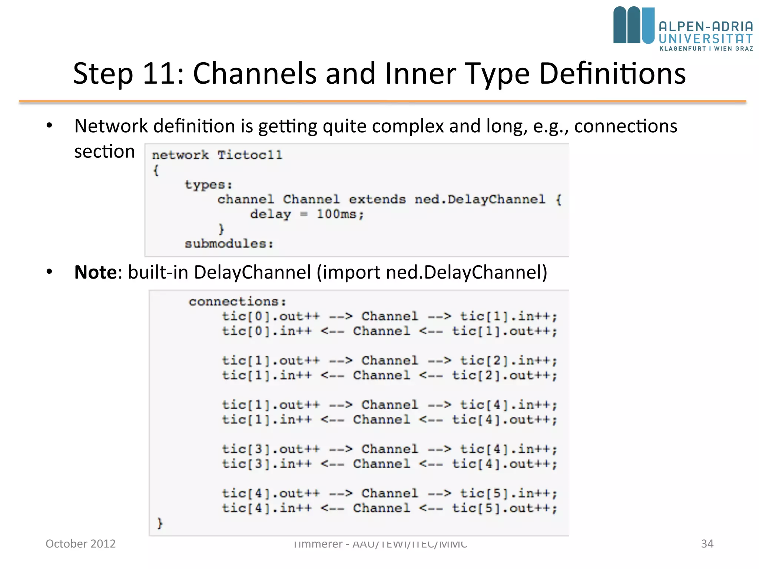Click the Timmerer footer author text
Image resolution: width=759 pixels, height=569 pixels.
380,544
